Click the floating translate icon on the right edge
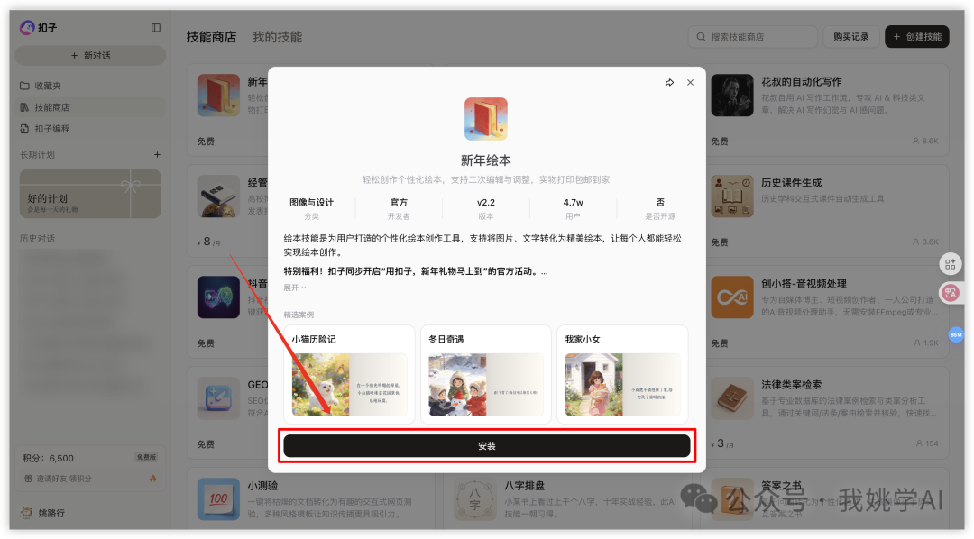 tap(951, 293)
